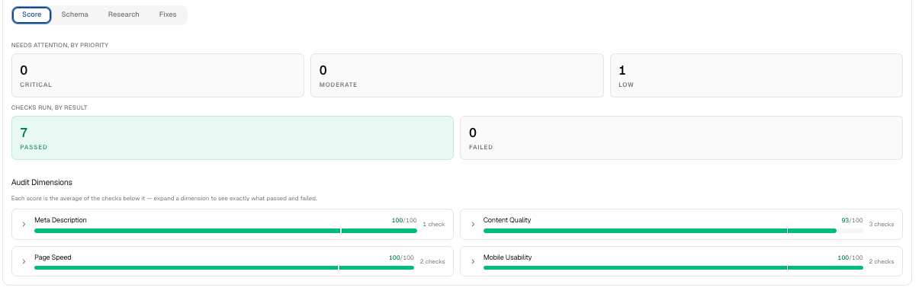Click the 100/100 Page Speed score
This screenshot has height=294, width=922.
401,257
